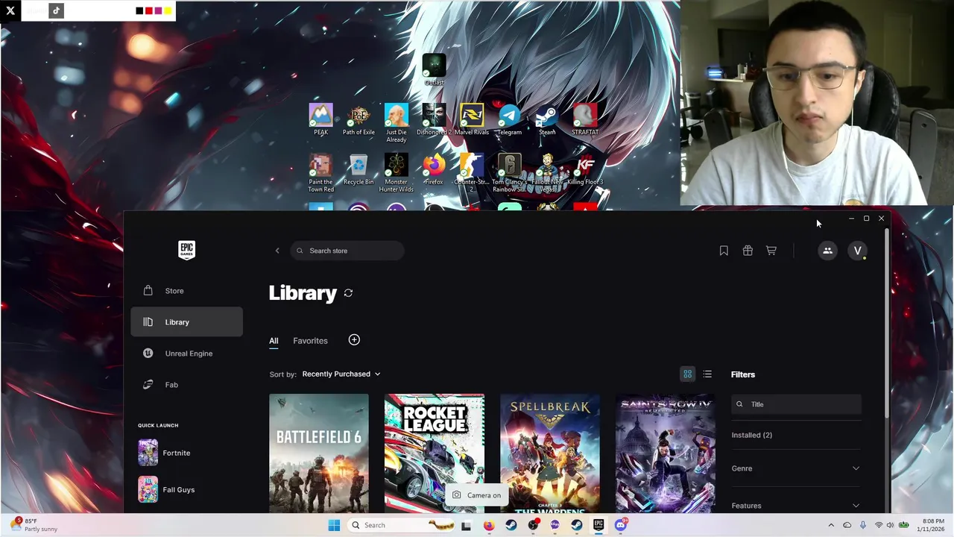Viewport: 954px width, 537px height.
Task: Select the Telegram desktop icon
Action: point(510,119)
